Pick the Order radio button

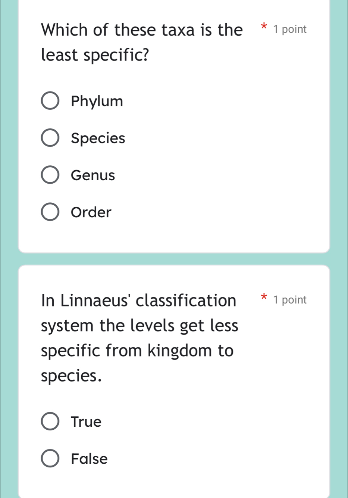(x=50, y=212)
